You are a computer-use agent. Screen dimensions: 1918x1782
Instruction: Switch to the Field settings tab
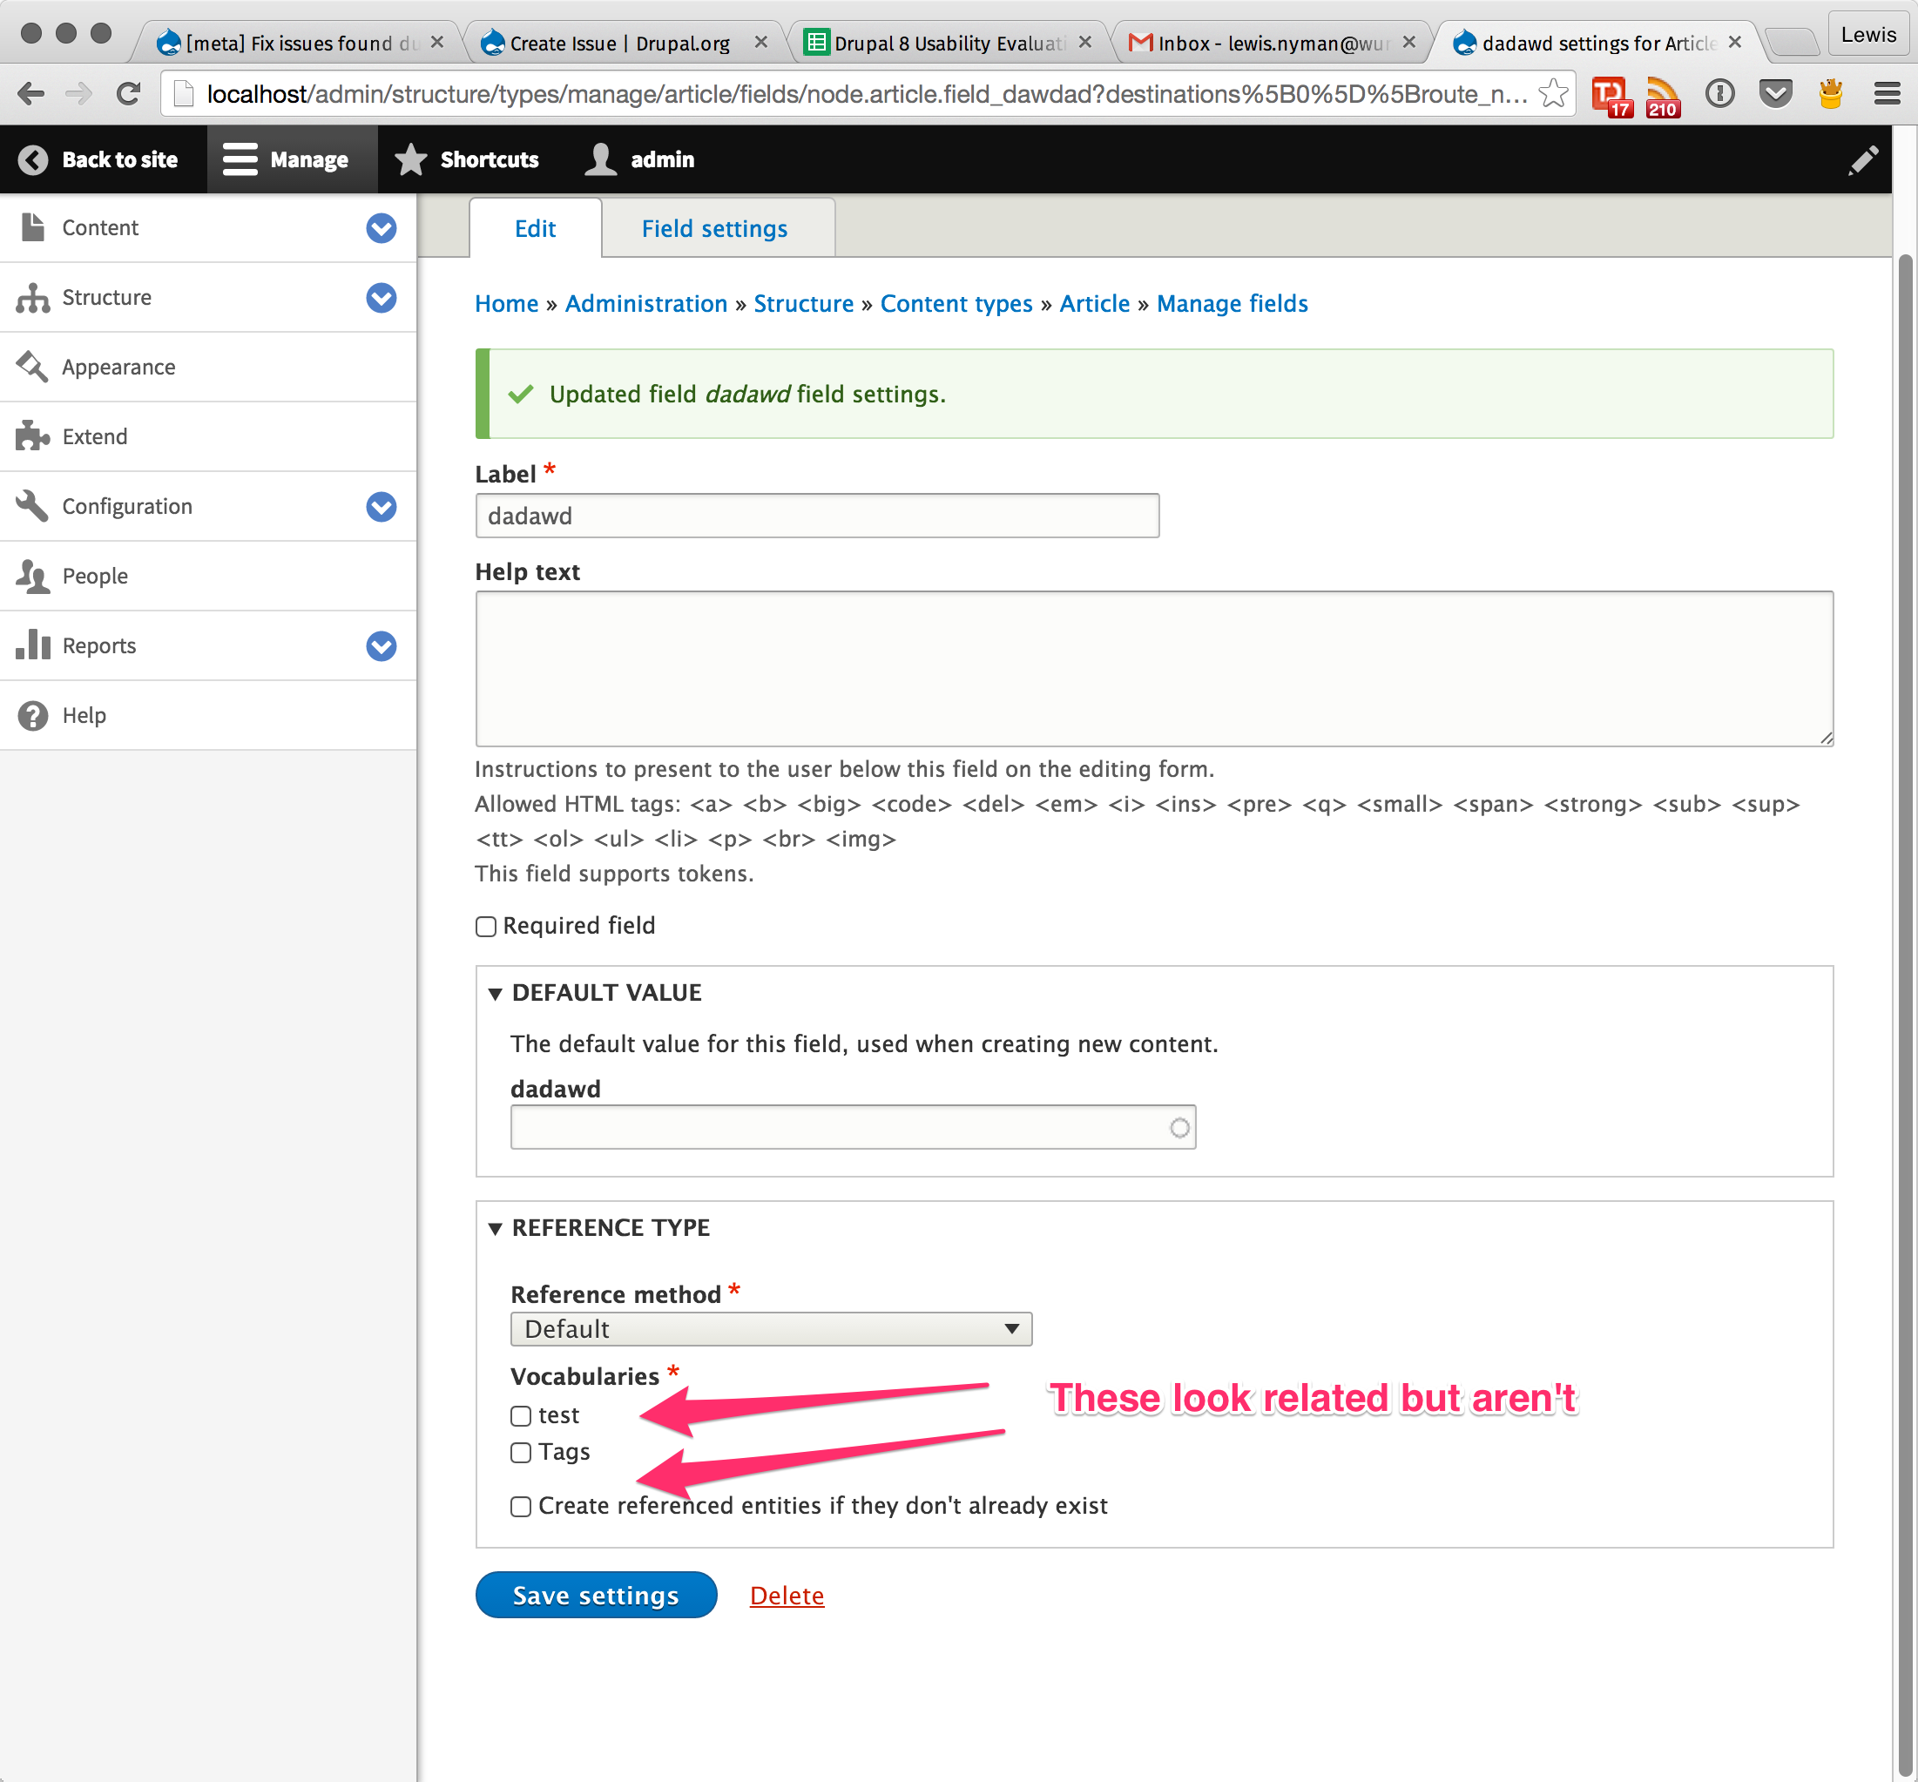pos(713,228)
